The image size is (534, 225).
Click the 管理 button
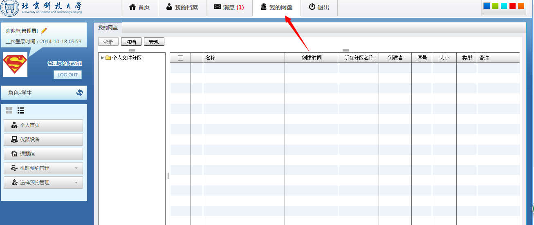pos(154,42)
